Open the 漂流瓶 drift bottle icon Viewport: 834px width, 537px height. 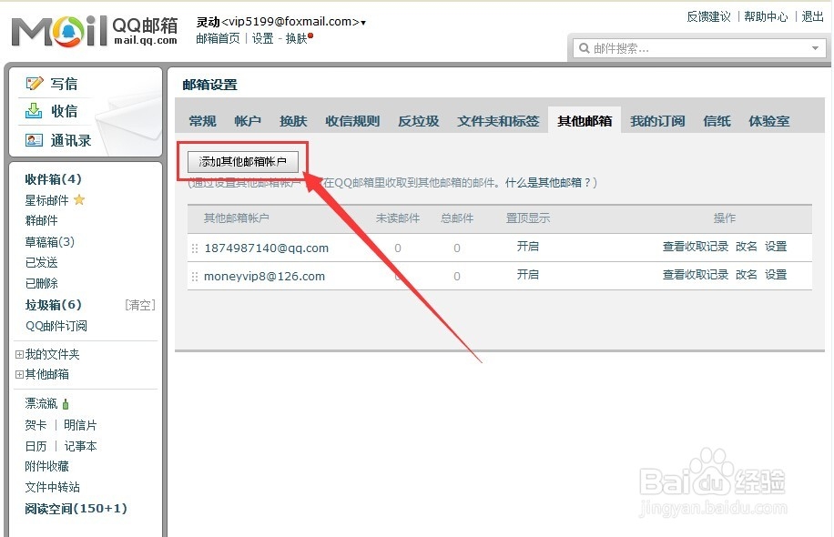coord(67,402)
